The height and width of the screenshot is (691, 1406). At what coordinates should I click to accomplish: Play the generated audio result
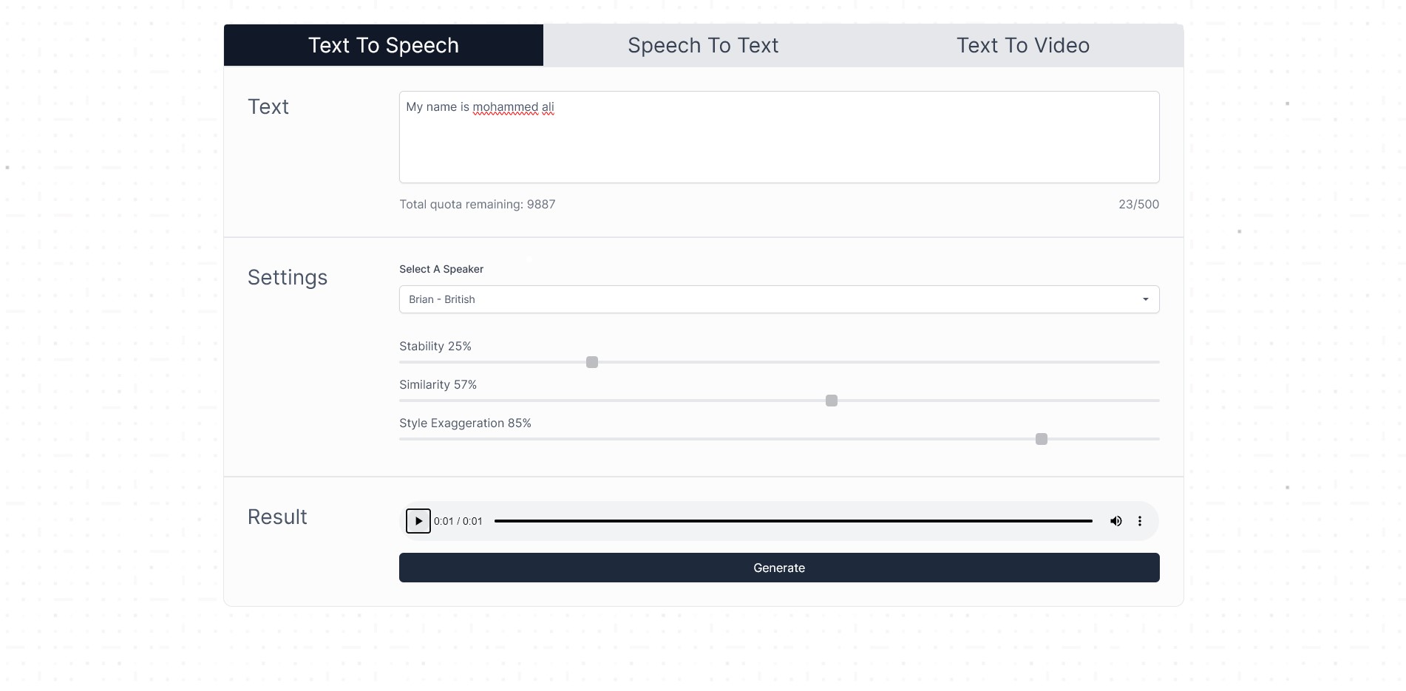coord(418,521)
